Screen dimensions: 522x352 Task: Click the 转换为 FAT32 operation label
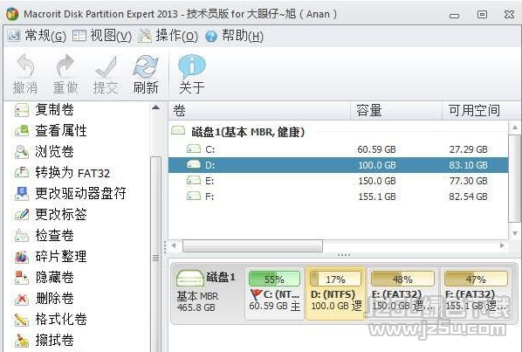click(x=72, y=173)
